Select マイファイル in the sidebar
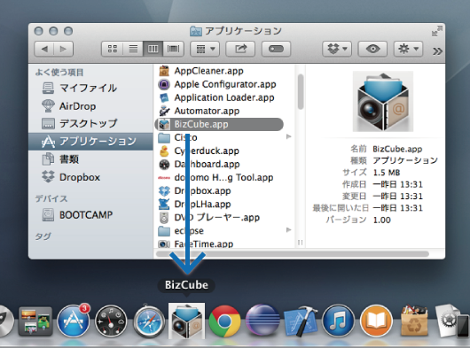This screenshot has height=348, width=470. point(90,88)
